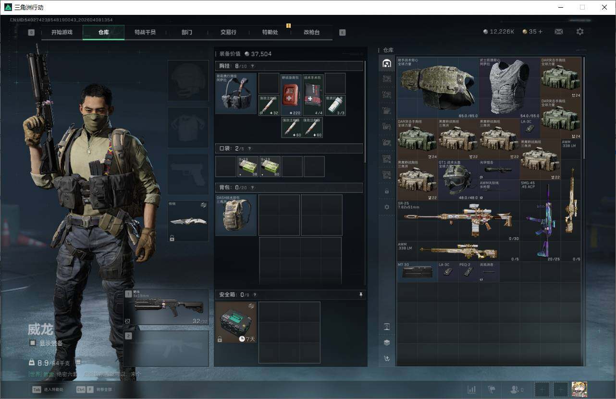Click the stacked layers icon in stash sidebar
Image resolution: width=616 pixels, height=399 pixels.
pyautogui.click(x=387, y=342)
